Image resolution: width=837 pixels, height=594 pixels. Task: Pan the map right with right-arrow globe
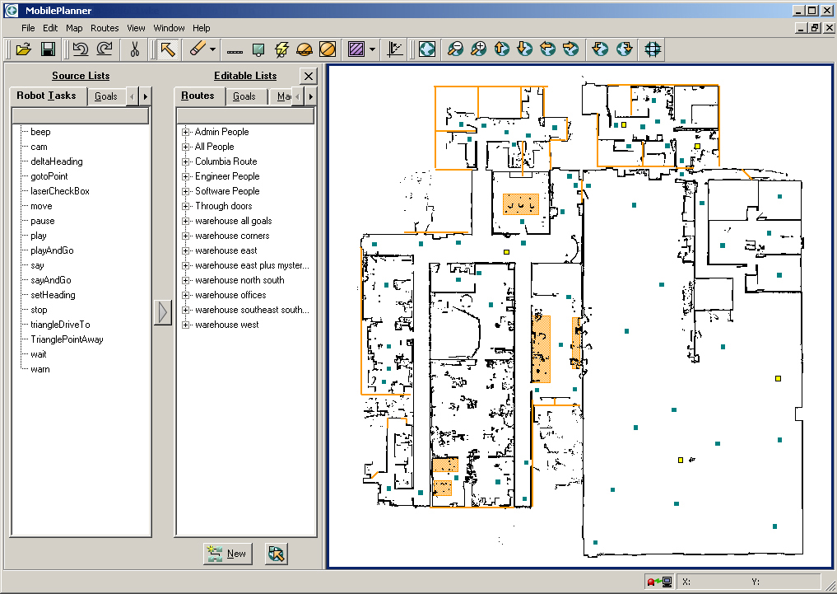[570, 49]
